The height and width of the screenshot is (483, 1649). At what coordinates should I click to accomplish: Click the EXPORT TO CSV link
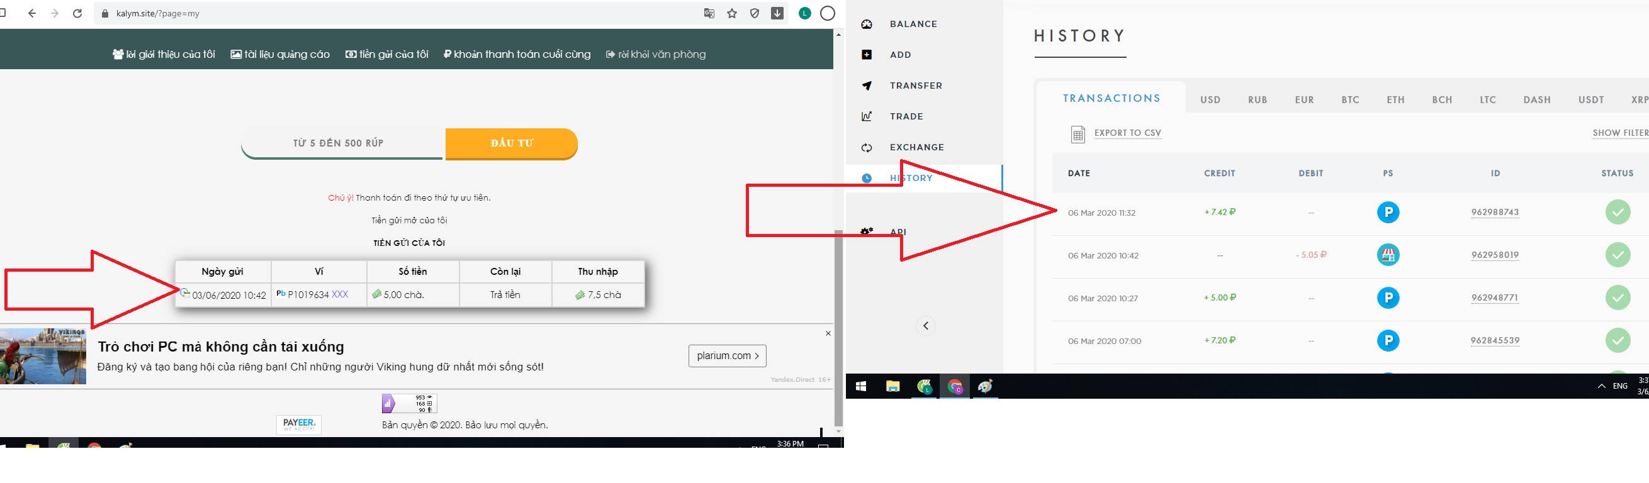1128,133
